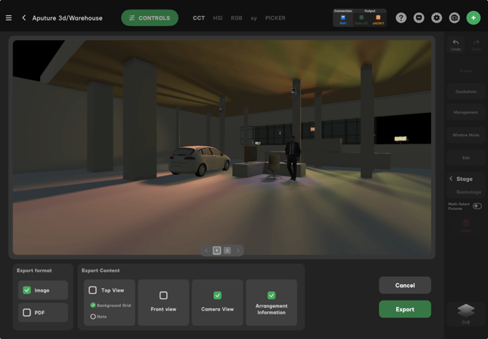Click the WiFi connection icon
This screenshot has height=339, width=488.
tap(343, 19)
